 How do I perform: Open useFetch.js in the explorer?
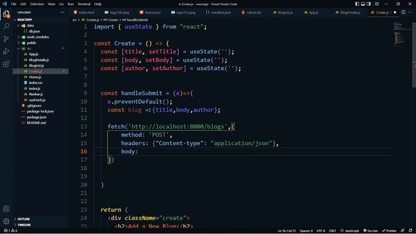(37, 100)
